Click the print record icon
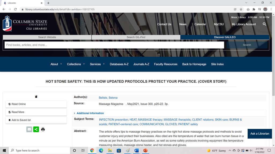The height and width of the screenshot is (154, 275). tap(43, 129)
